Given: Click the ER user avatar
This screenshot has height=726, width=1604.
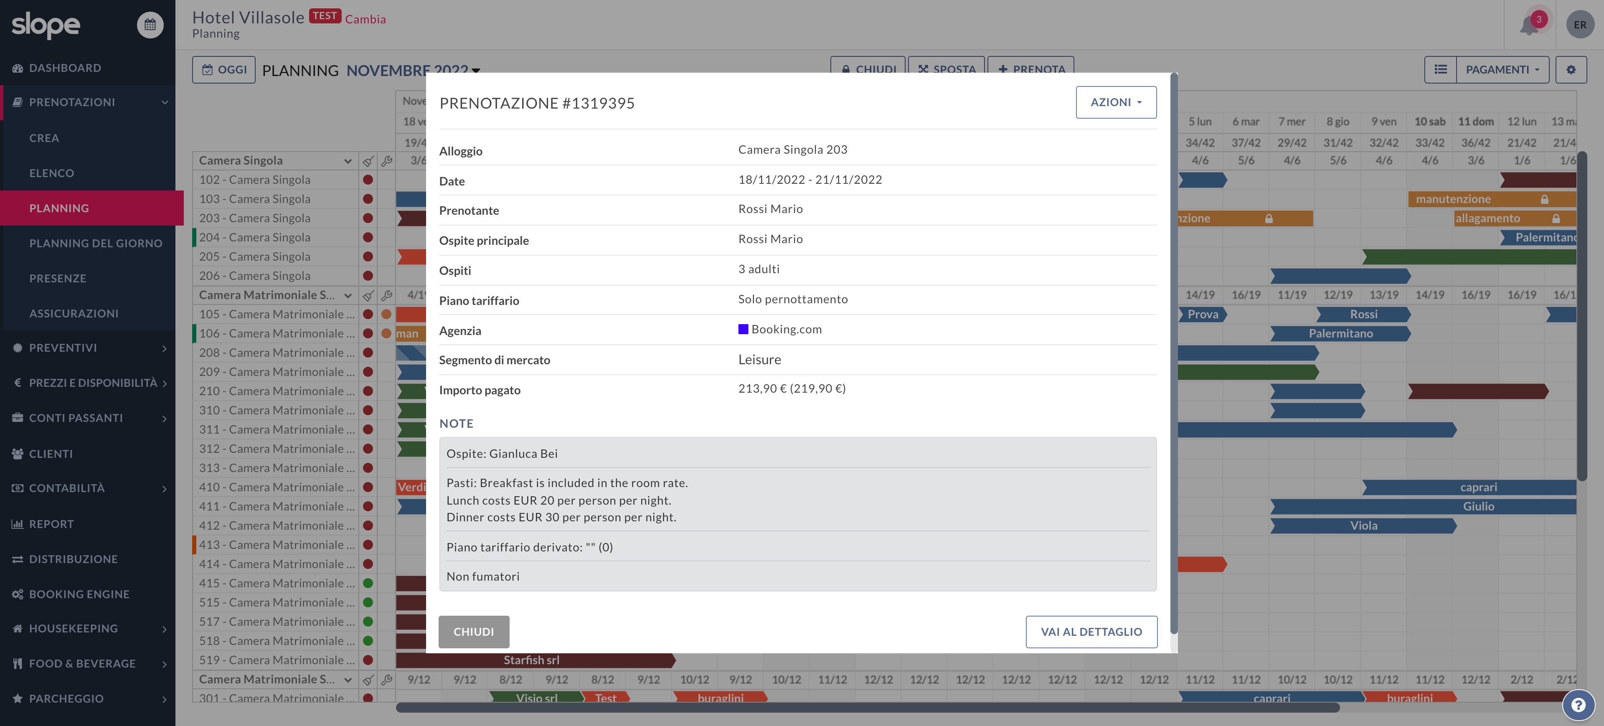Looking at the screenshot, I should click(1580, 25).
